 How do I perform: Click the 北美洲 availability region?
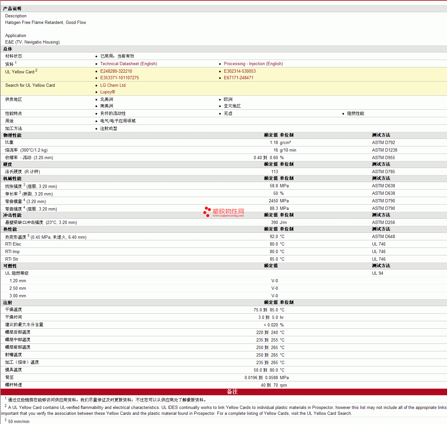pos(107,100)
